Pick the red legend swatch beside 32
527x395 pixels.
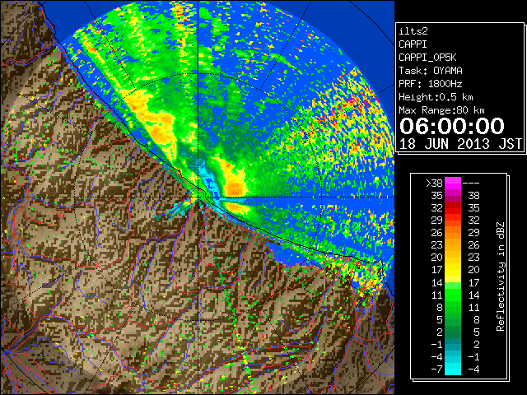point(453,208)
